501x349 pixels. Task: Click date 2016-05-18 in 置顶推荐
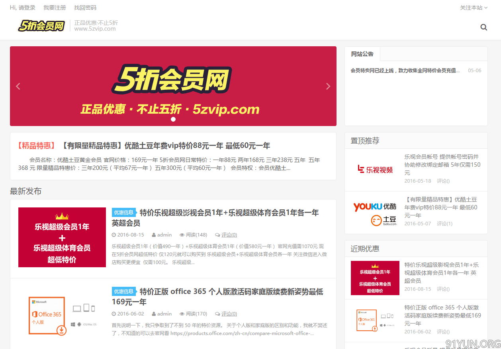click(418, 181)
